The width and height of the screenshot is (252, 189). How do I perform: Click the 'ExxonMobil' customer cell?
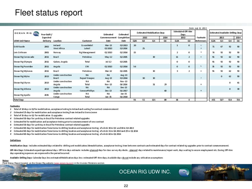click(x=87, y=45)
